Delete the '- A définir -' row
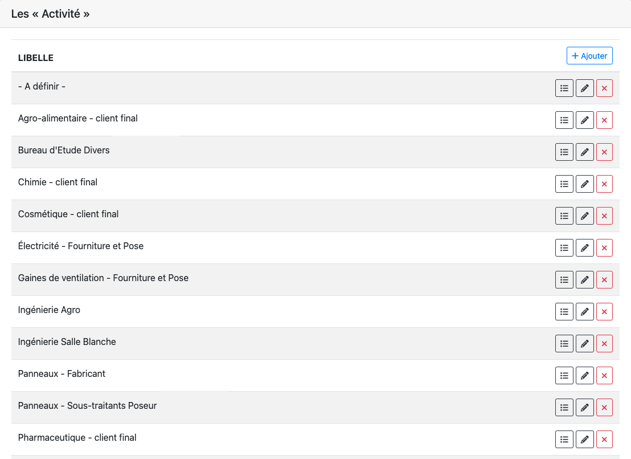The height and width of the screenshot is (459, 631). [x=604, y=88]
